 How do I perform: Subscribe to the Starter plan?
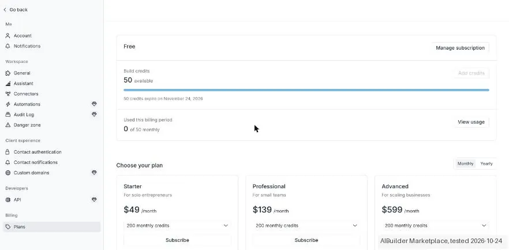pos(177,240)
